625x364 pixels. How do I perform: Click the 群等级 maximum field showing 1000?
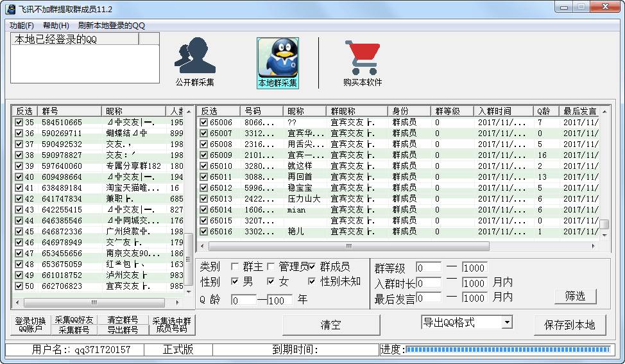474,268
